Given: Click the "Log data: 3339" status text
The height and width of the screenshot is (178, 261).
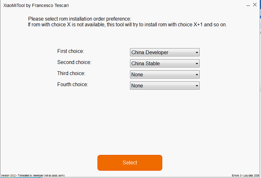Looking at the screenshot, I should coord(252,175).
